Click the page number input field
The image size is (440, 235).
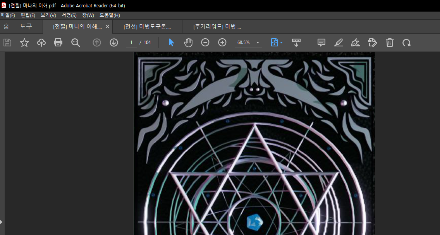(132, 43)
